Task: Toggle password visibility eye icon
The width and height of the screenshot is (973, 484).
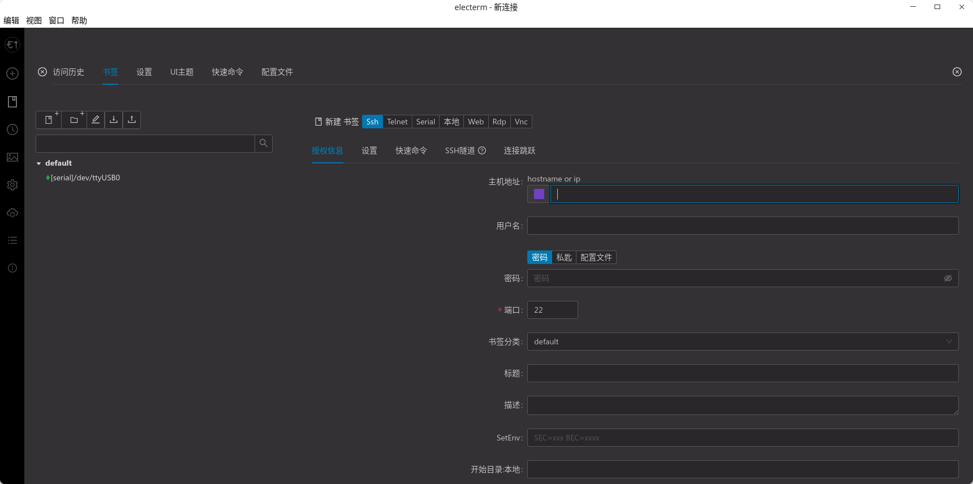Action: click(948, 278)
